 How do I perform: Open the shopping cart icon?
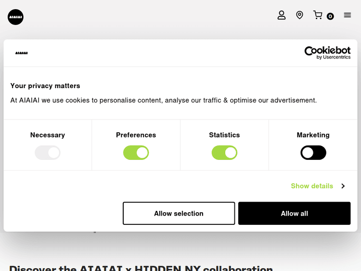(x=318, y=15)
